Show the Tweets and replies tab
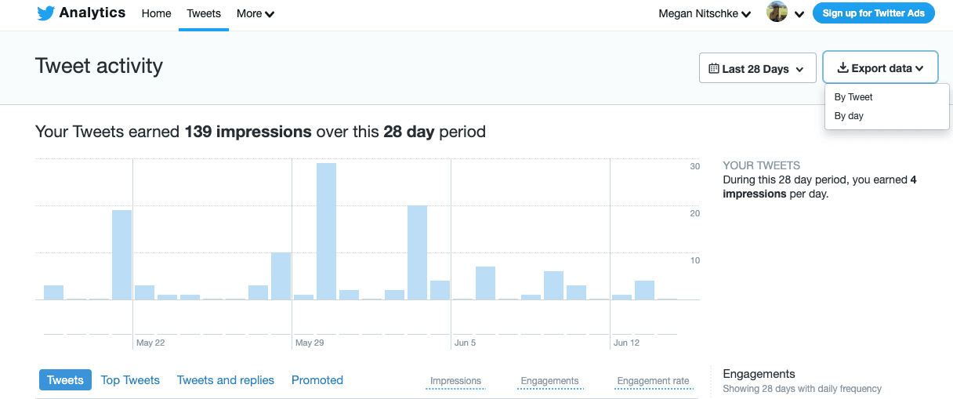 226,380
